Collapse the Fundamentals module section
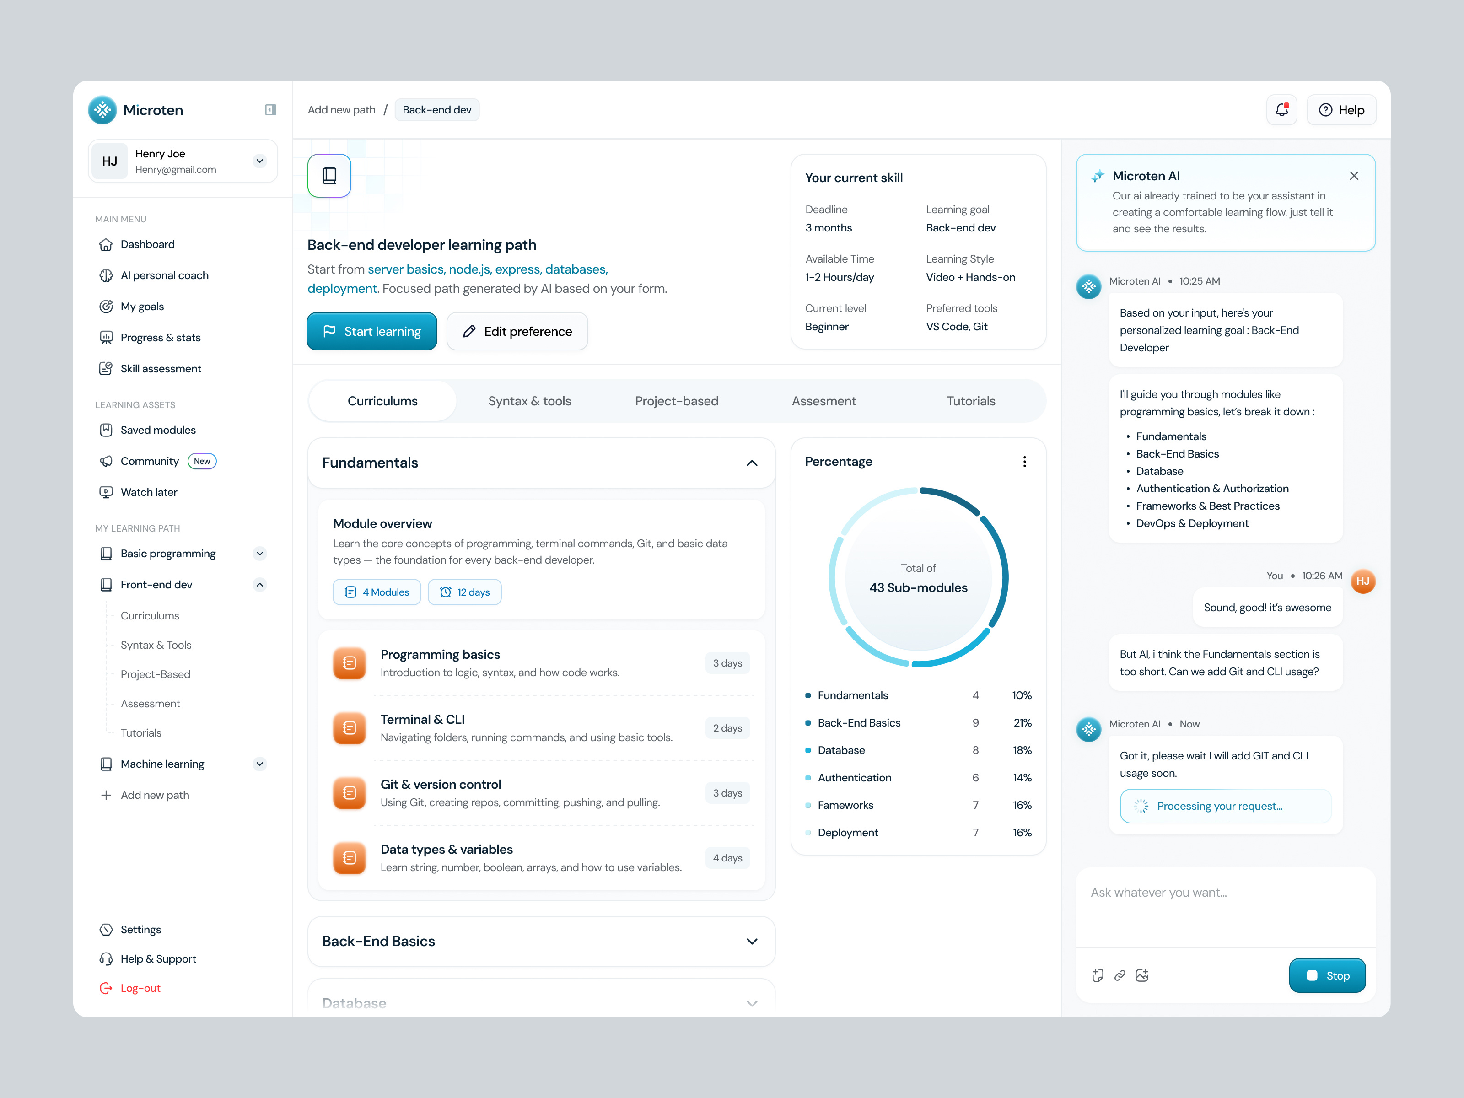This screenshot has width=1464, height=1098. point(752,463)
